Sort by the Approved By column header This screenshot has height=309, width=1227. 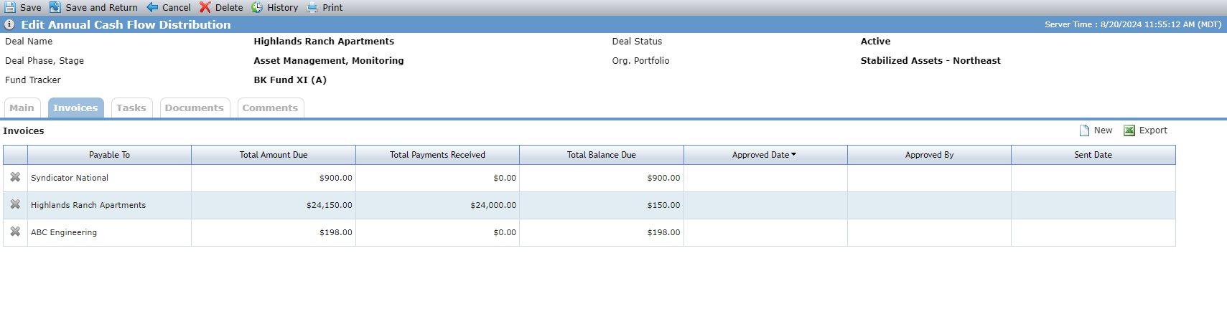pos(929,155)
